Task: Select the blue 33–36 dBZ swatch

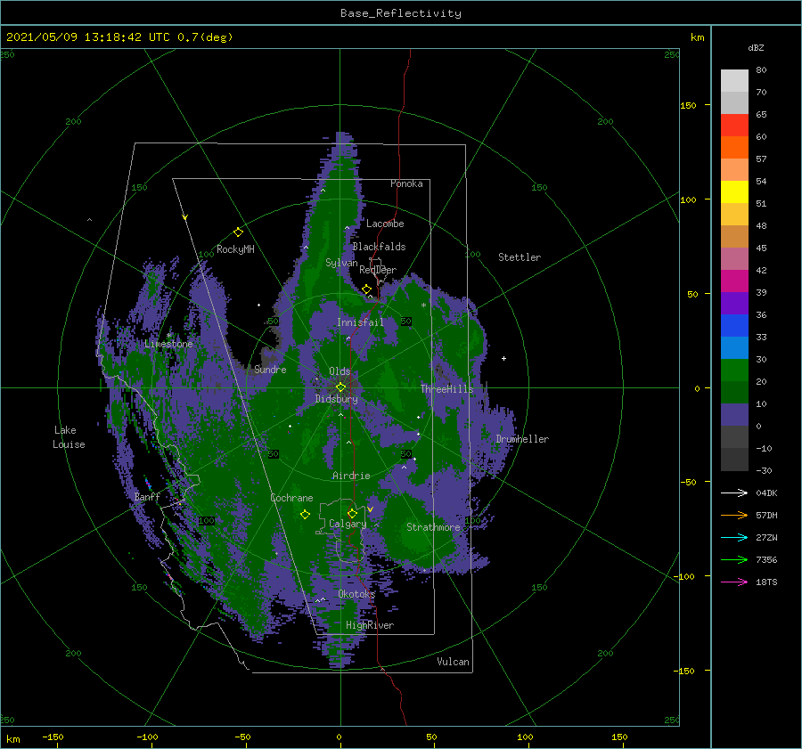Action: tap(734, 326)
